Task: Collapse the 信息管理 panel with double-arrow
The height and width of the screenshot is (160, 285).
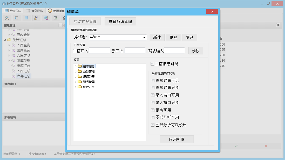Action: 60,25
